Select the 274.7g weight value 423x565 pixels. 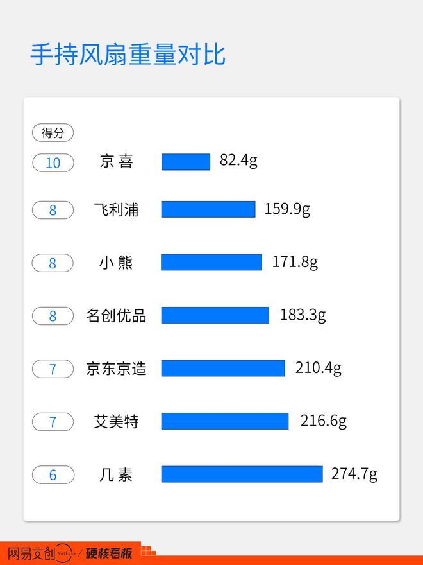point(354,474)
